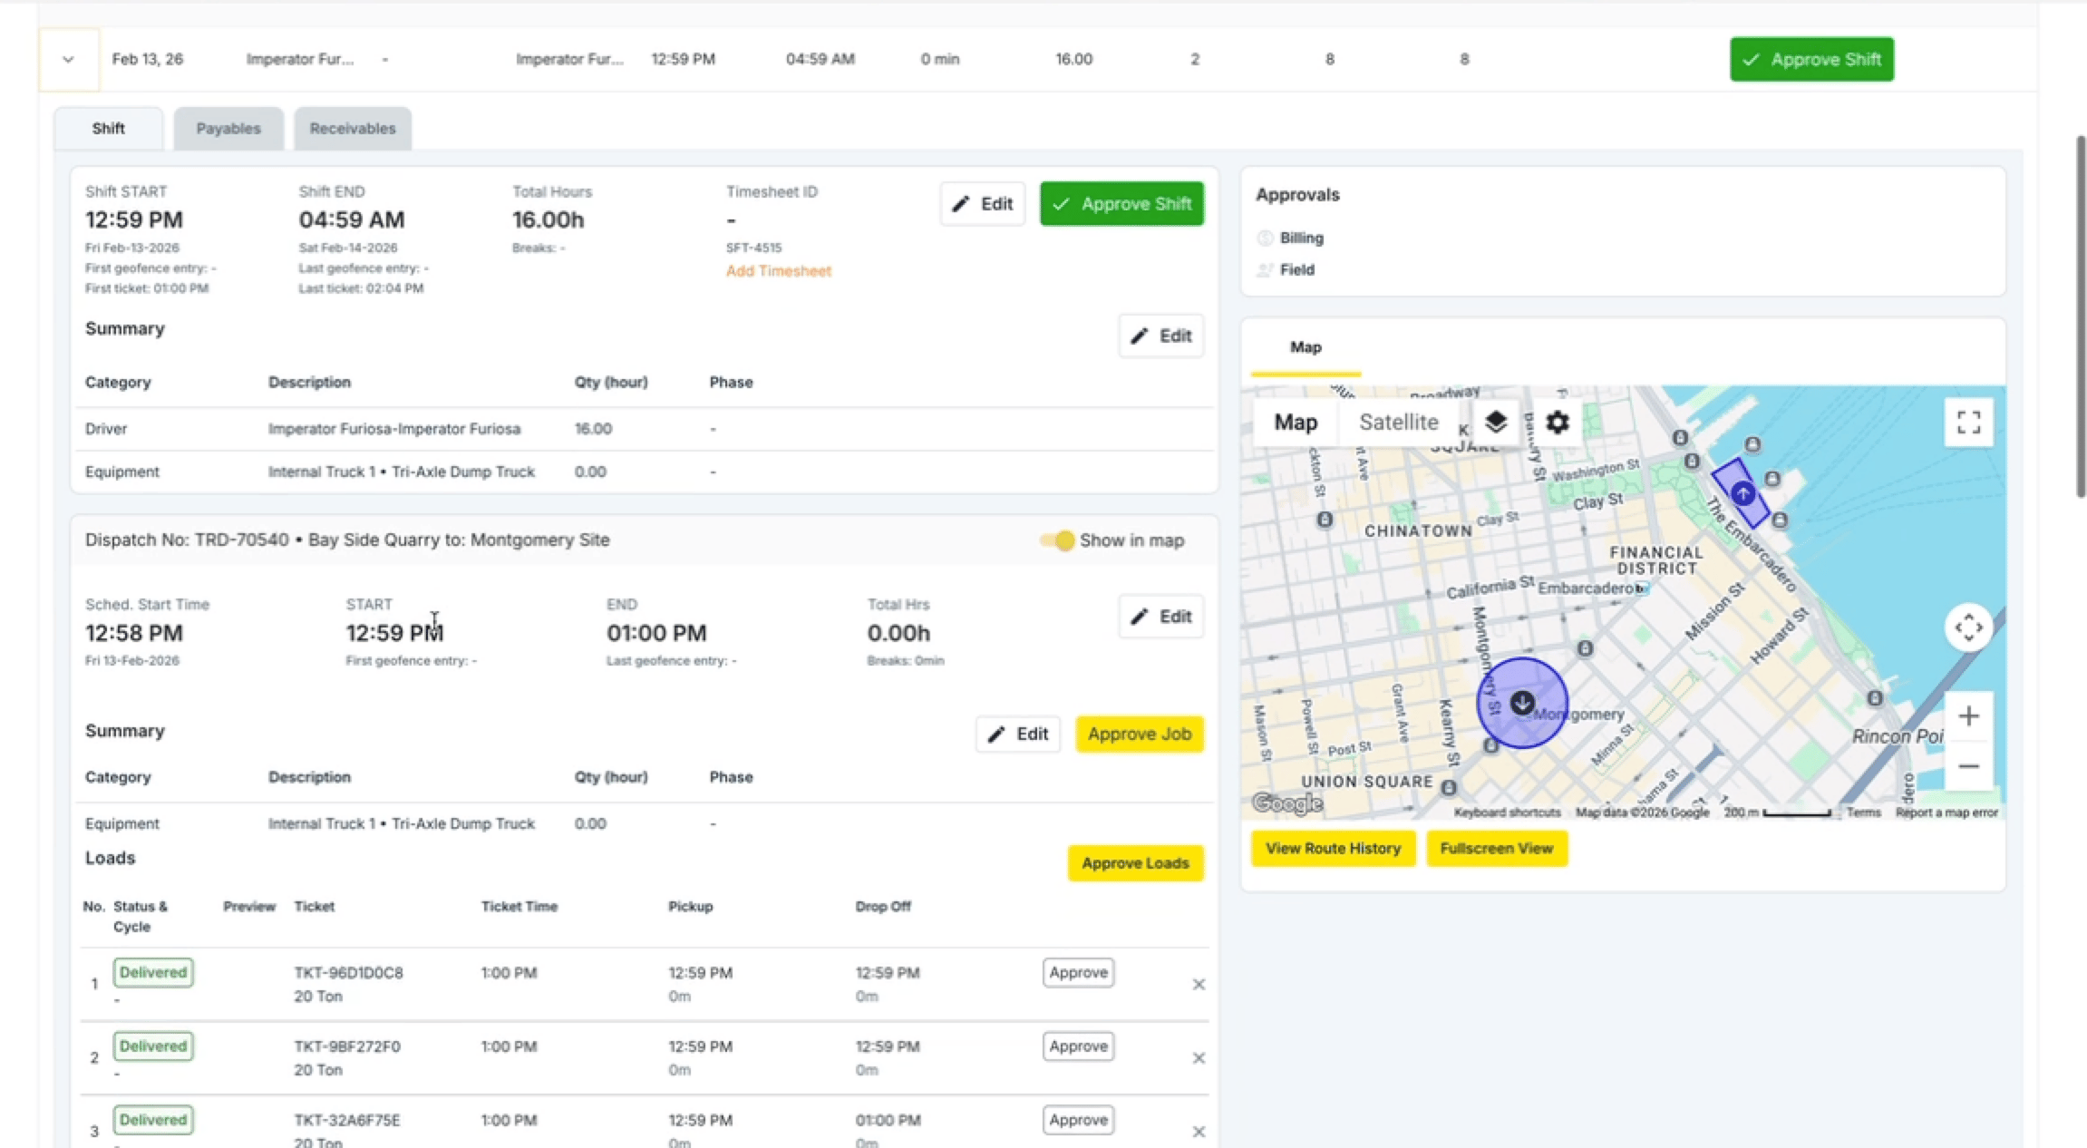Edit the shift Summary section
Viewport: 2087px width, 1148px height.
[1161, 336]
